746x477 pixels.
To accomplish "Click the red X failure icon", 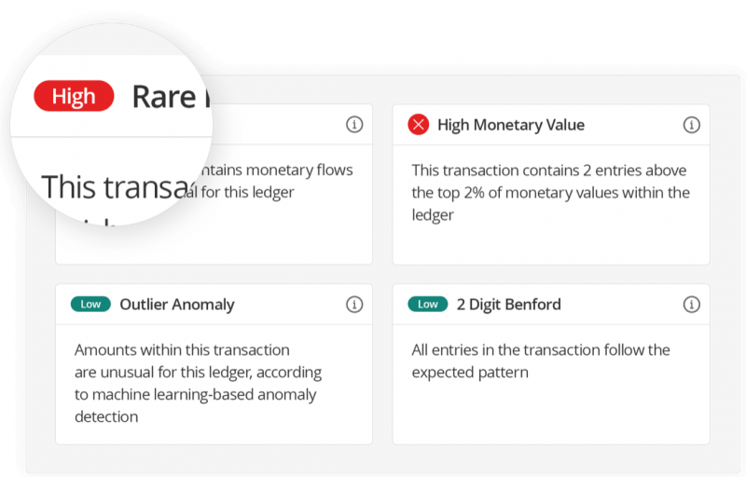I will 418,125.
